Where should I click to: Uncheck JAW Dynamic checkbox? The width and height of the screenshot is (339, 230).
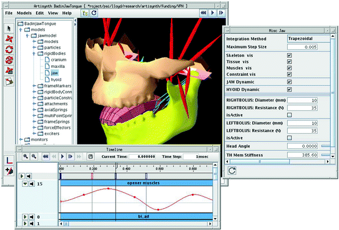(290, 82)
